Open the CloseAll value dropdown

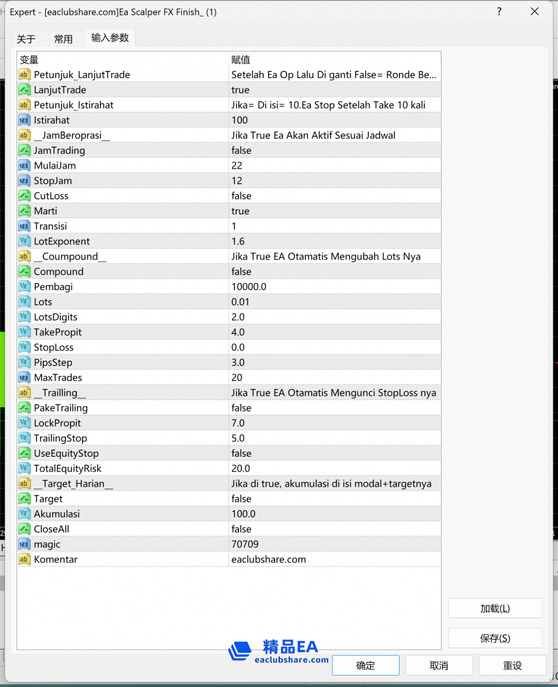click(334, 529)
